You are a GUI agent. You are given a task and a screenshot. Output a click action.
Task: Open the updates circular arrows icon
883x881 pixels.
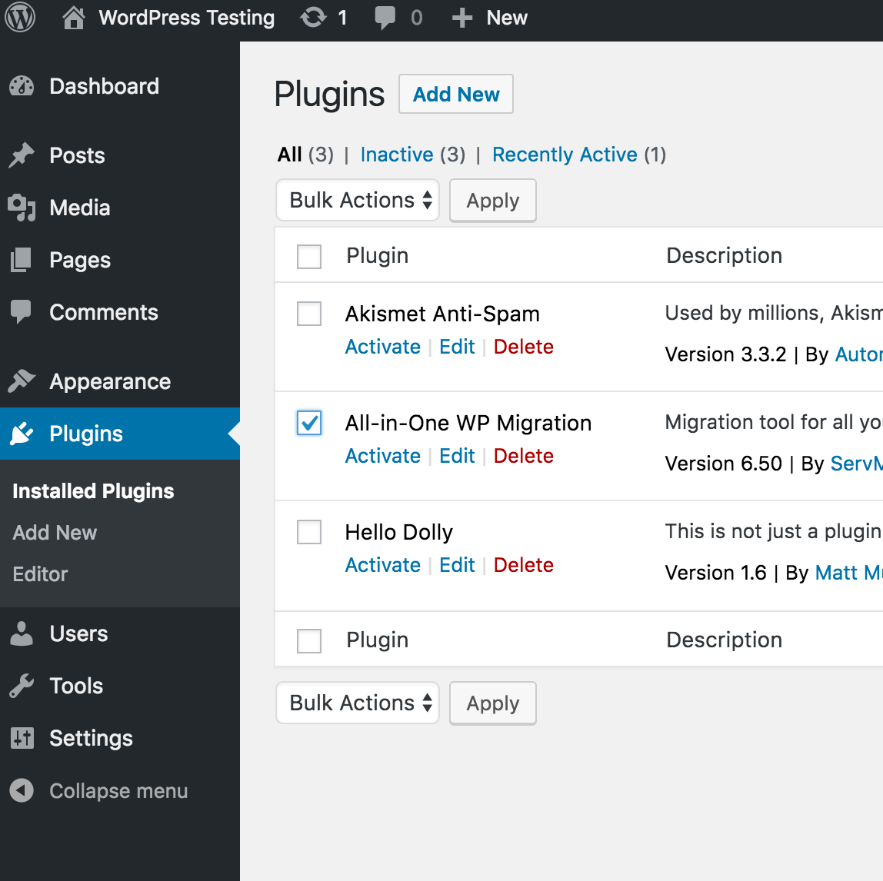313,18
